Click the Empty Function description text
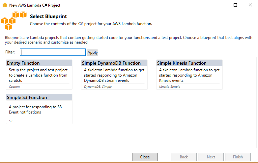258x163 pixels. tap(38, 75)
